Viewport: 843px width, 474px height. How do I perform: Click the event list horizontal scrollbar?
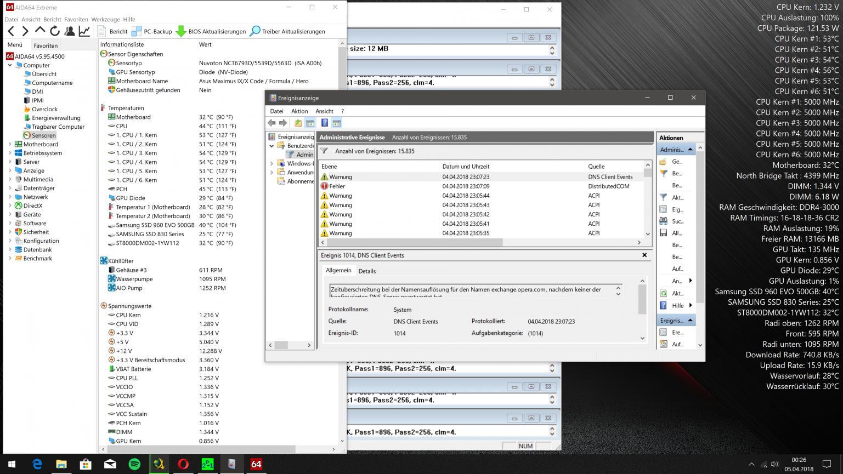tap(480, 242)
